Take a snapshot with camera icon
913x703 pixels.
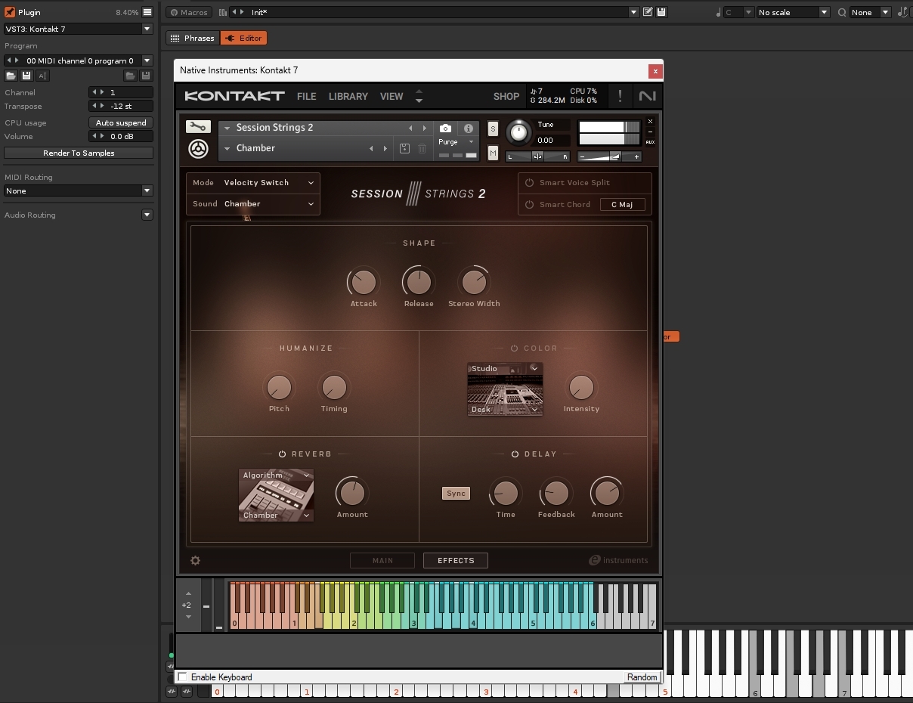446,129
